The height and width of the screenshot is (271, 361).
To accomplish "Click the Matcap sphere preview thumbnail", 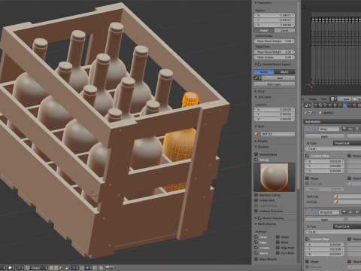I will pos(275,177).
